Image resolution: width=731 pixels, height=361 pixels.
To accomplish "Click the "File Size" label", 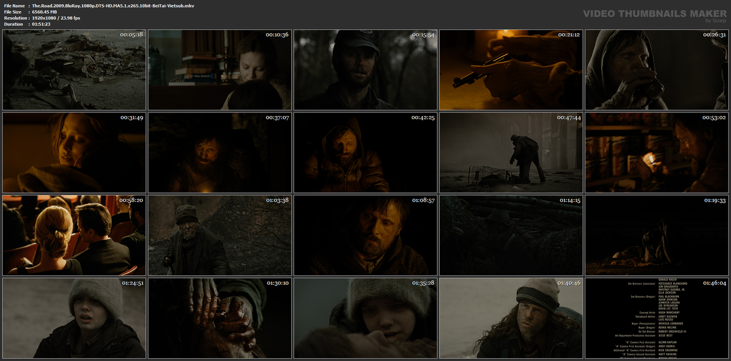I will click(13, 11).
